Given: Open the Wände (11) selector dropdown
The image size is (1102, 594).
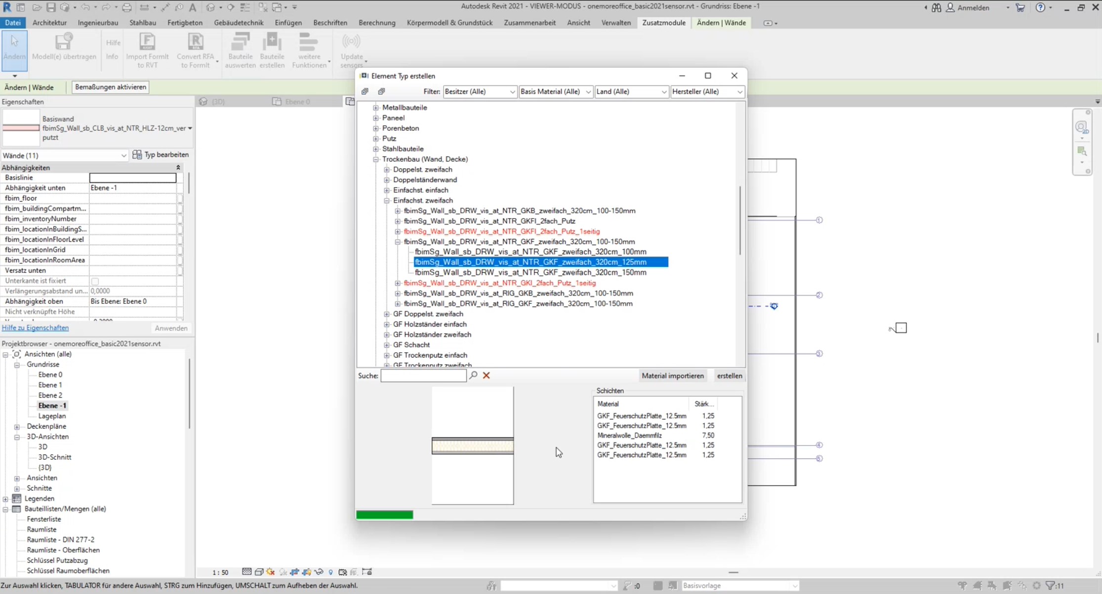Looking at the screenshot, I should click(64, 155).
